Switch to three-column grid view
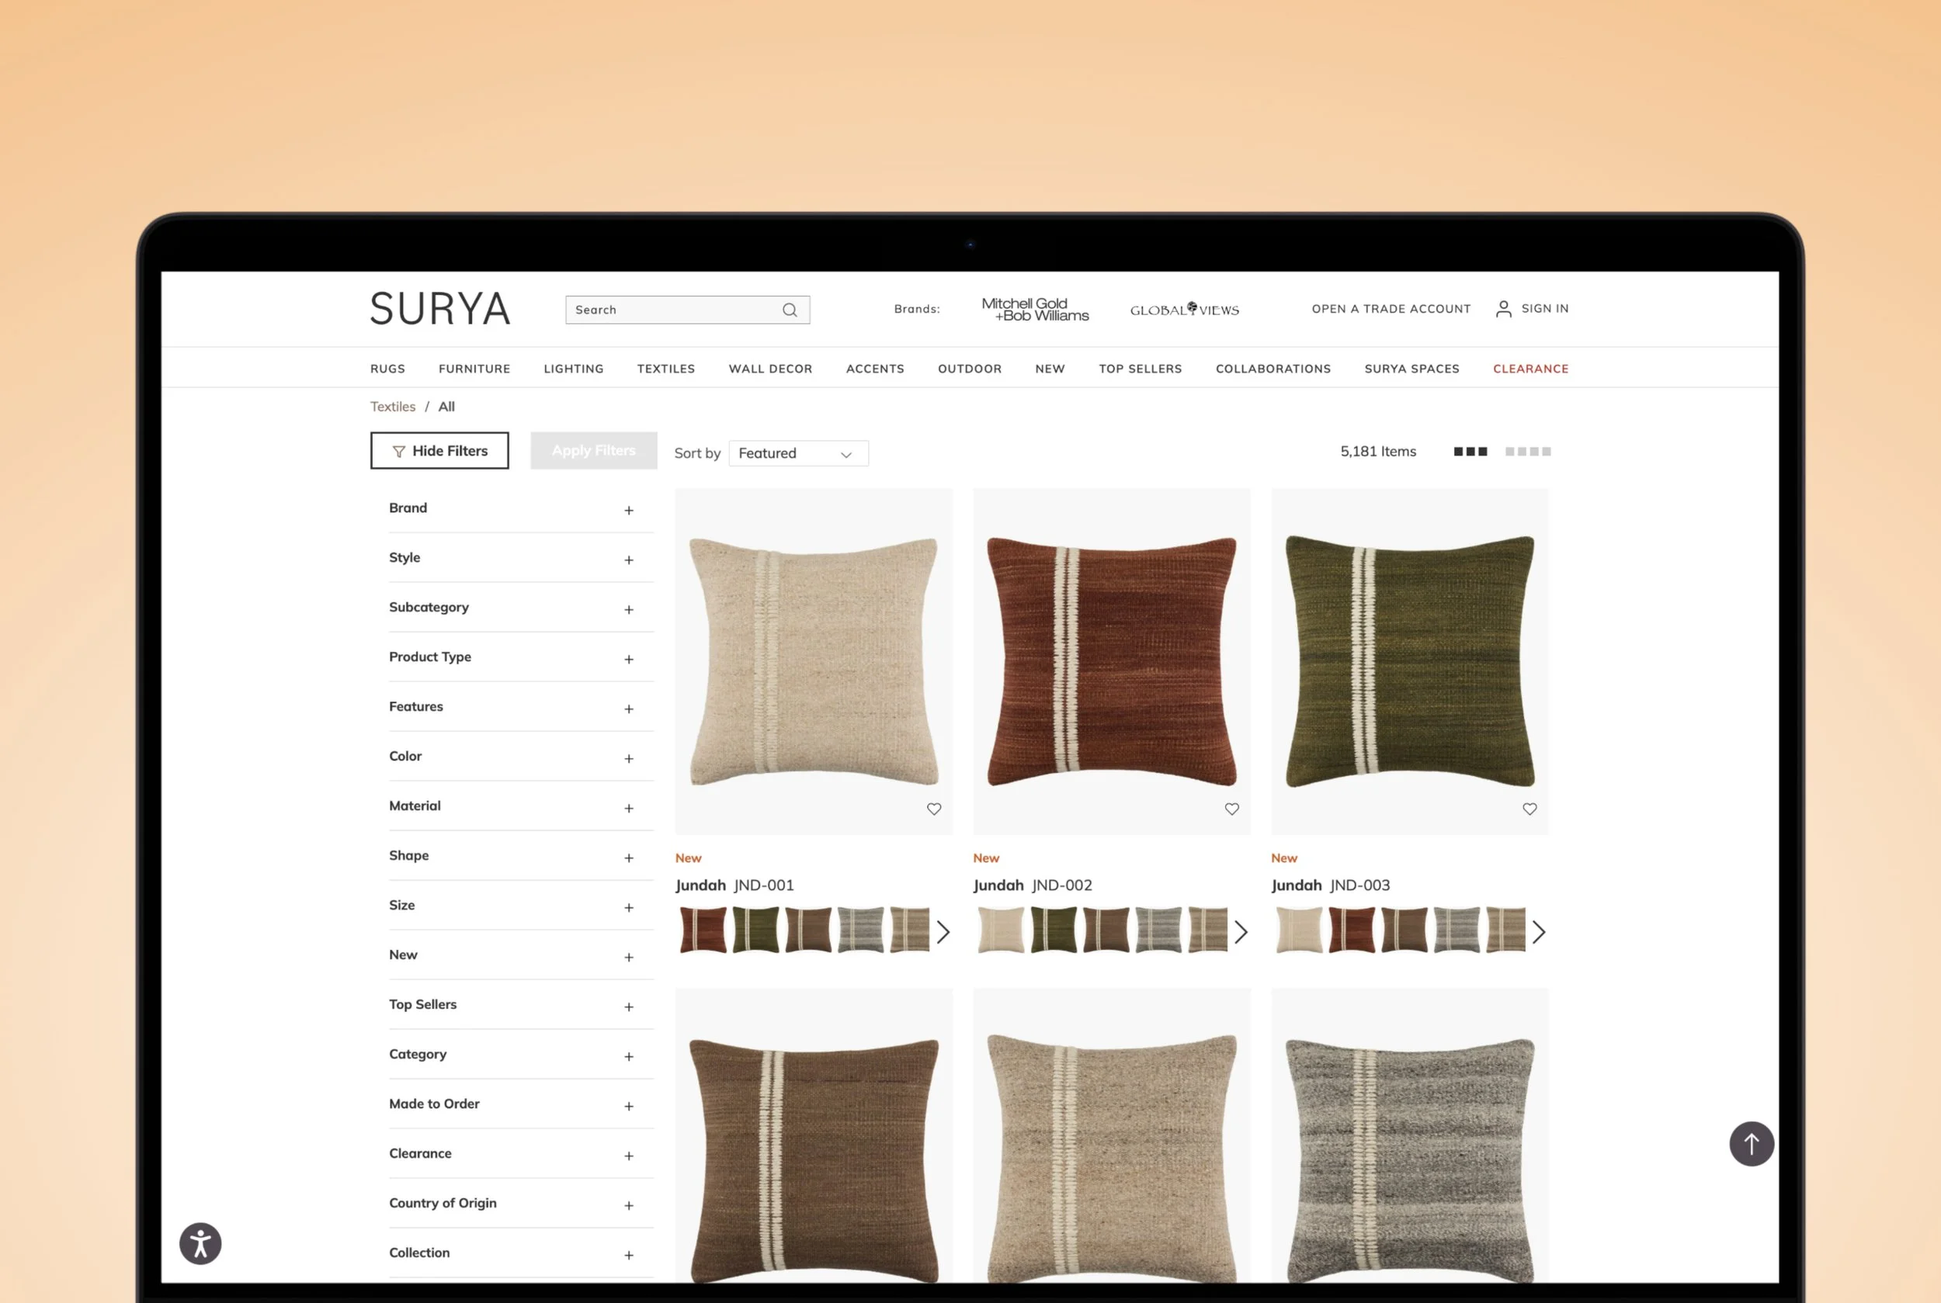1941x1303 pixels. pos(1470,451)
